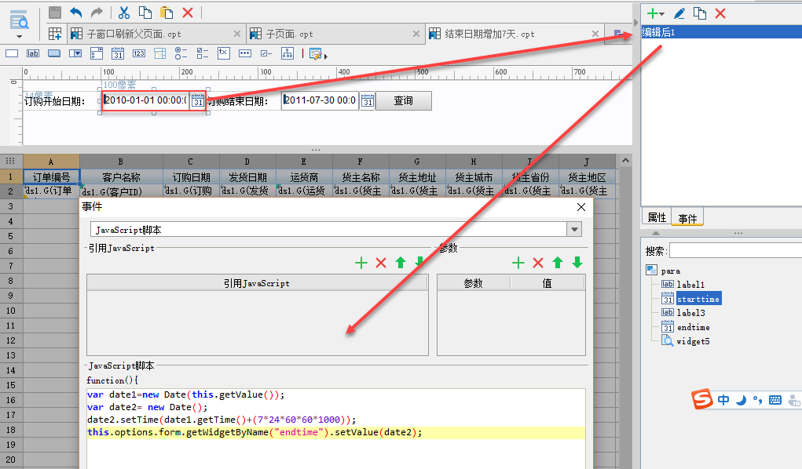Toggle Sogou IME Chinese/English mode 中
This screenshot has width=802, height=469.
pos(723,400)
